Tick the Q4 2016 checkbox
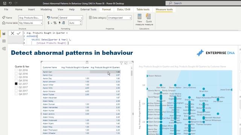This screenshot has height=135, width=241. click(16, 80)
